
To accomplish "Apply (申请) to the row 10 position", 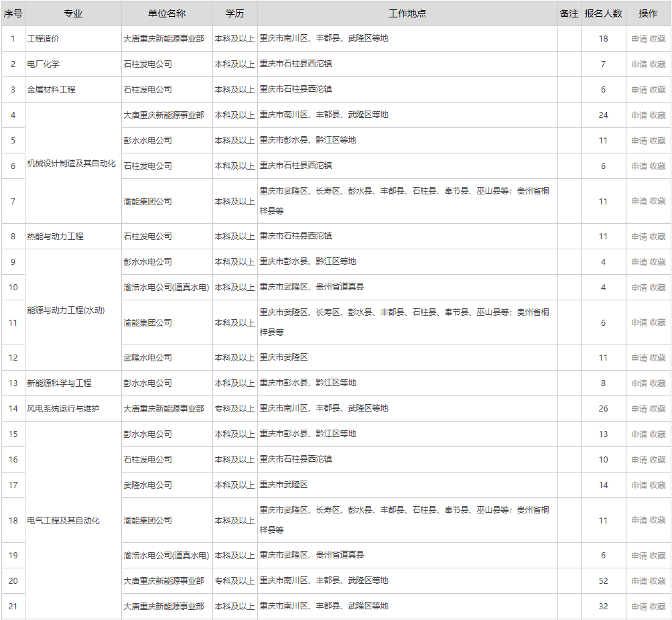I will point(639,288).
